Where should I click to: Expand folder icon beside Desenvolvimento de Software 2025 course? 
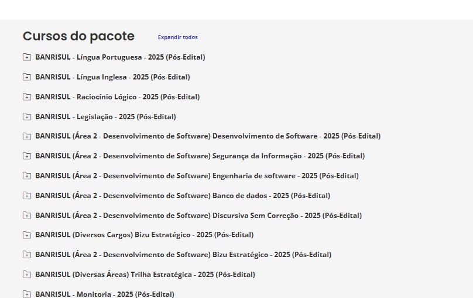[27, 136]
